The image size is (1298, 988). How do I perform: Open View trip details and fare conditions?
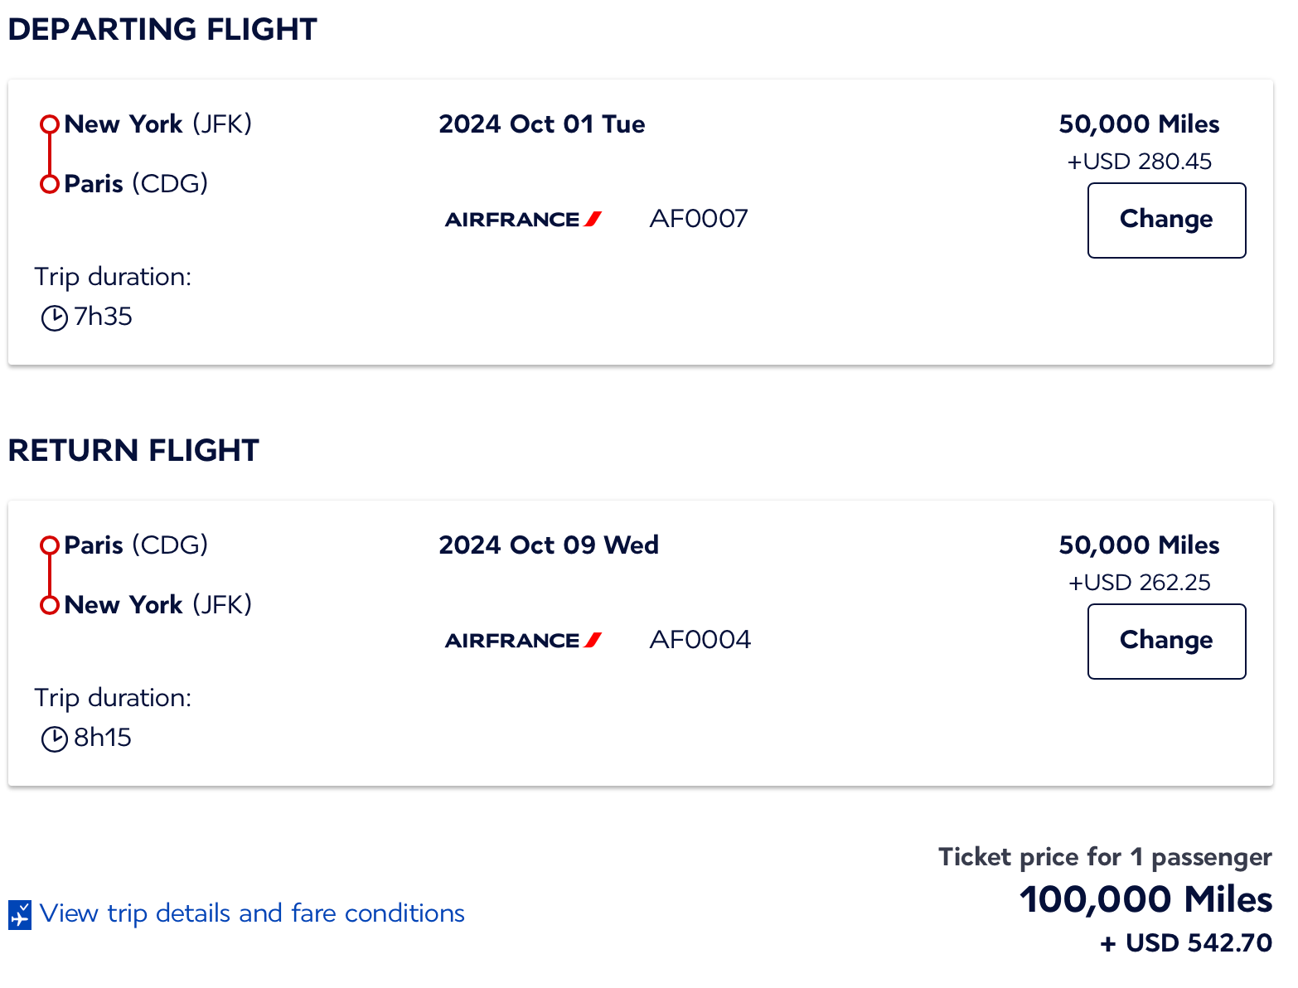(252, 913)
